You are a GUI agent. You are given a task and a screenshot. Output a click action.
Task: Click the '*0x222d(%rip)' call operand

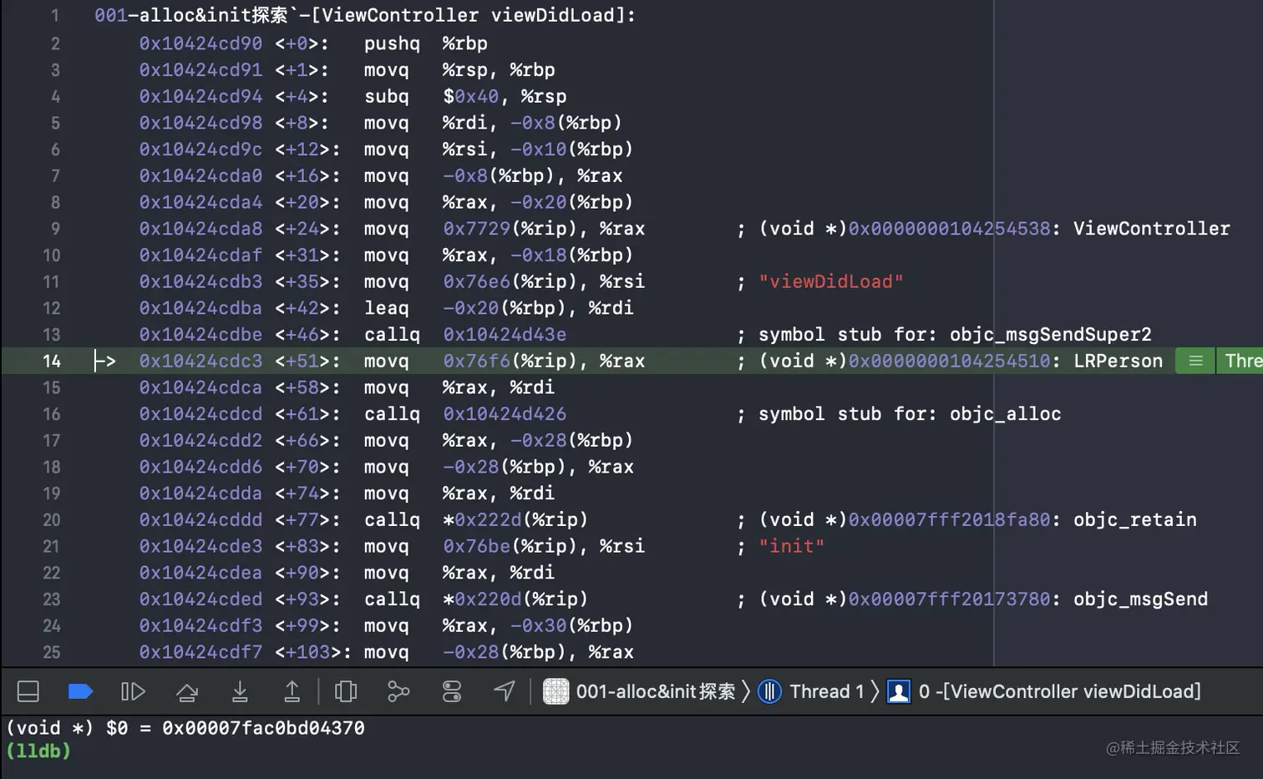[515, 519]
